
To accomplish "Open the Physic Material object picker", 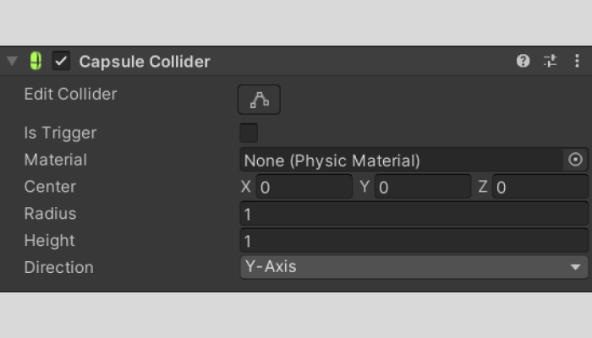I will [575, 160].
